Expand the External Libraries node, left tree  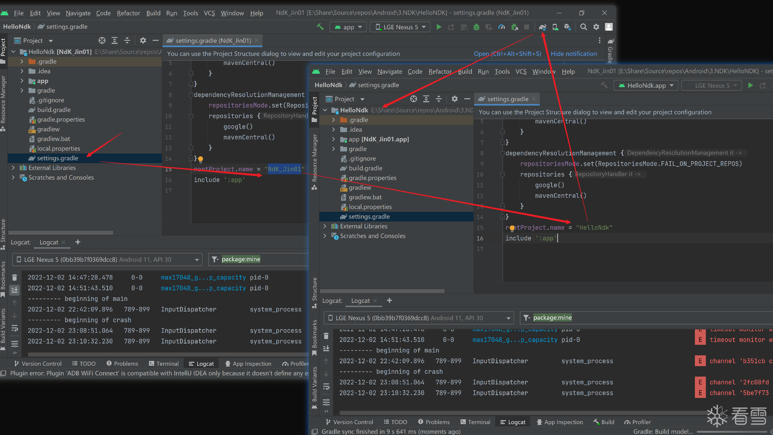[13, 168]
